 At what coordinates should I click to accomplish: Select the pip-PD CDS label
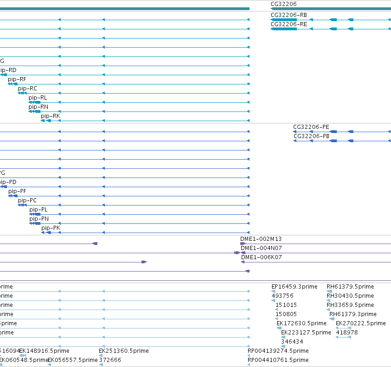(8, 182)
